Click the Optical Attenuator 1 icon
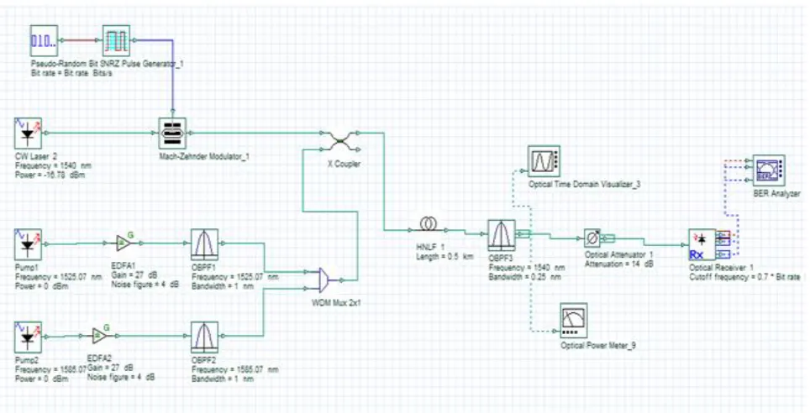This screenshot has height=413, width=810. tap(592, 238)
